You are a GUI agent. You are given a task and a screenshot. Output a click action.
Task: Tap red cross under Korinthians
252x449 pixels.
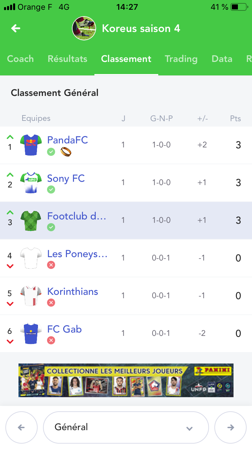(51, 303)
